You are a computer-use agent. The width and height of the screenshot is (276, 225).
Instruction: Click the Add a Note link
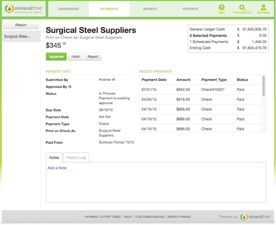[57, 168]
